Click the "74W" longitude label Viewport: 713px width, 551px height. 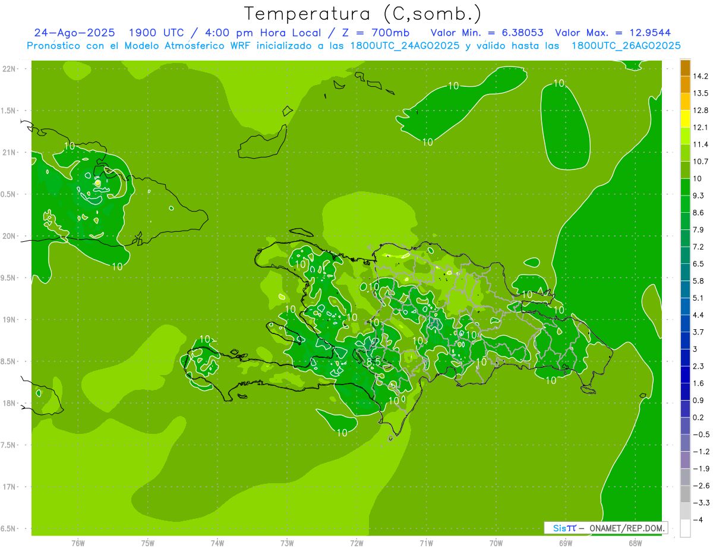[x=217, y=543]
